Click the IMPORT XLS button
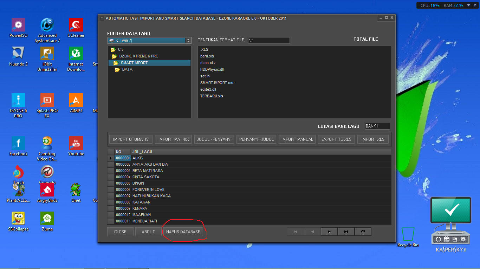This screenshot has height=269, width=480. coord(373,139)
